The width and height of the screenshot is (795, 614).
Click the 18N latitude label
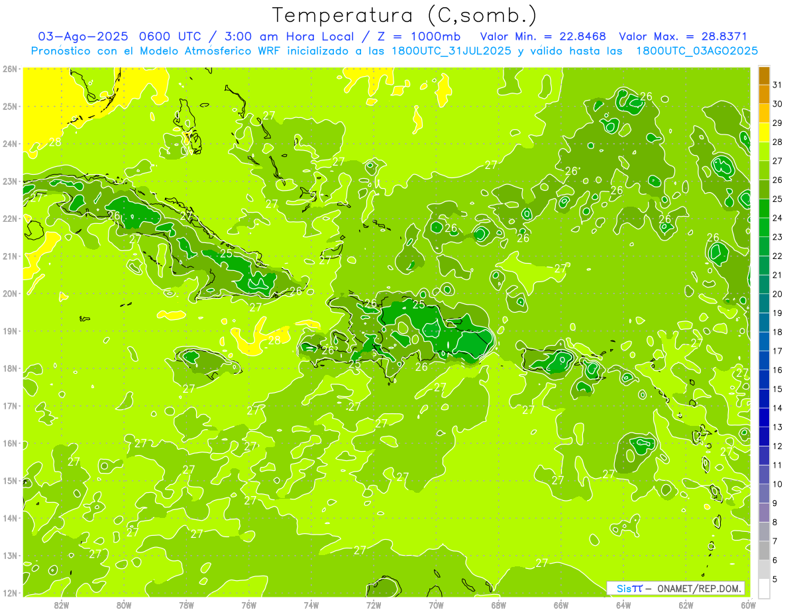tap(10, 368)
